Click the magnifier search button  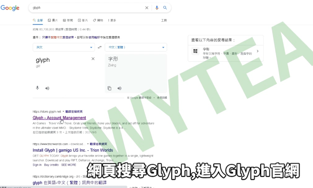[165, 8]
